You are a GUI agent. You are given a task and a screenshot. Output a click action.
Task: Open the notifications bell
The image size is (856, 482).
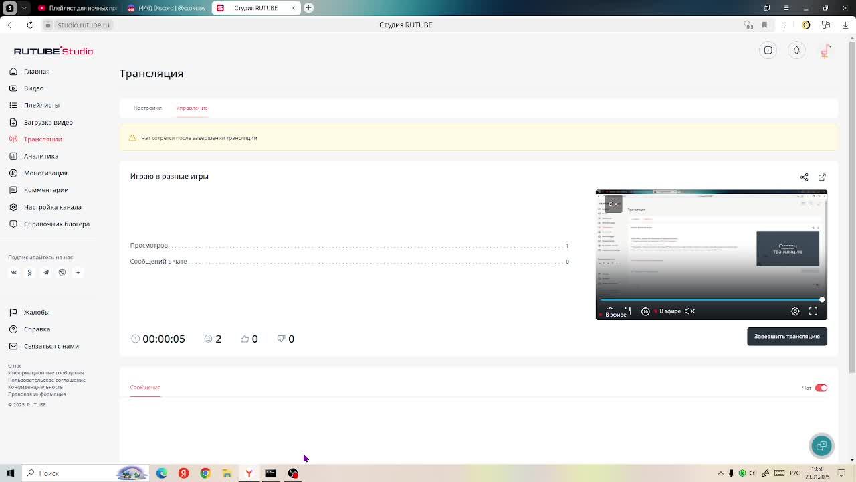tap(796, 50)
